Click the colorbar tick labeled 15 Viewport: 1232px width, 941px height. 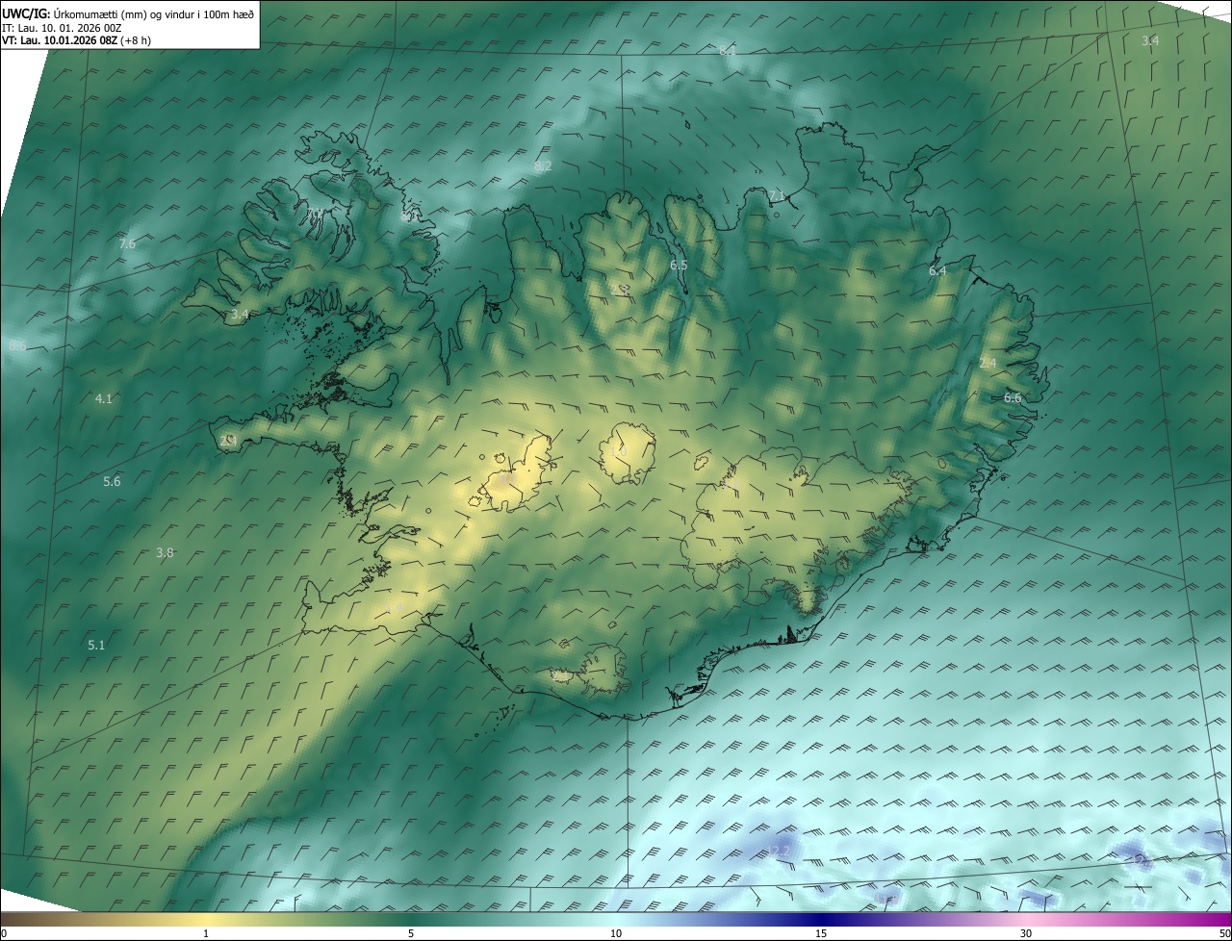[821, 933]
